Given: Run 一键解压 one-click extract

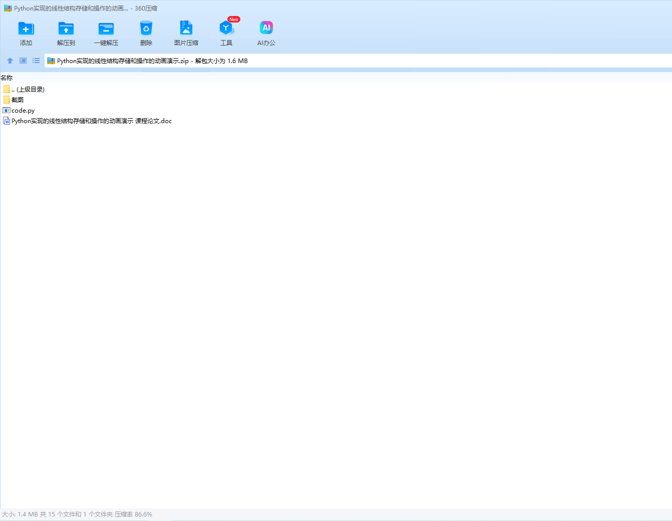Looking at the screenshot, I should 106,29.
